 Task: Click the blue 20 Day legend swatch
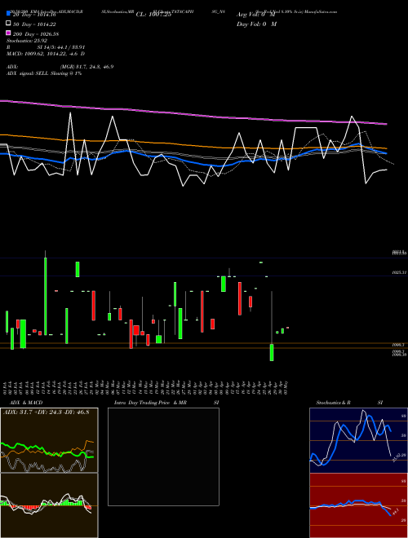tap(9, 14)
